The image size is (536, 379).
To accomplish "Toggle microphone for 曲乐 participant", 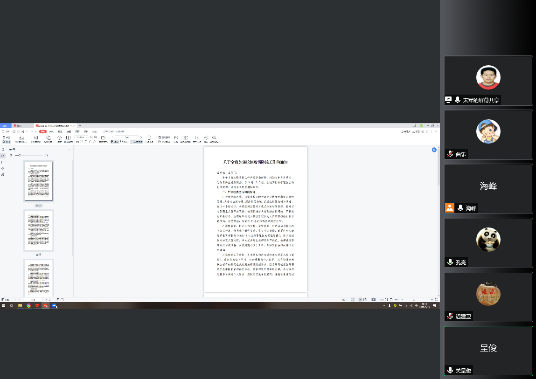I will pyautogui.click(x=450, y=154).
